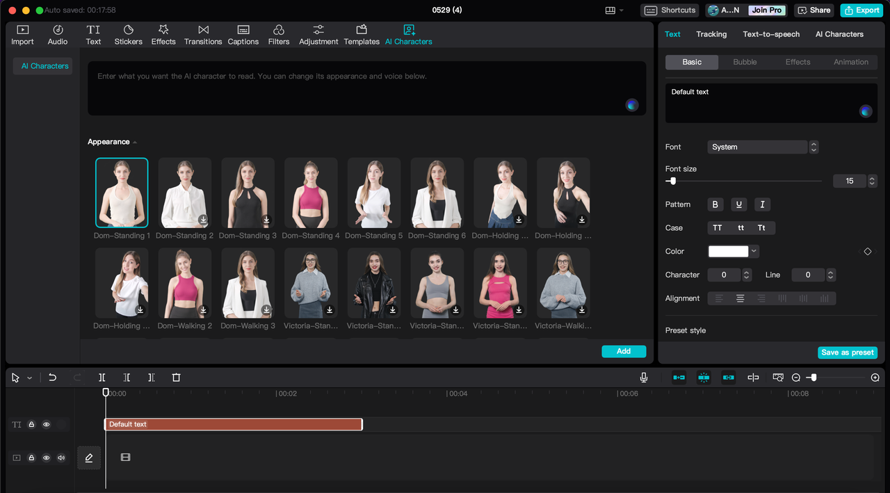Viewport: 890px width, 493px height.
Task: Open the Stickers panel
Action: (x=128, y=35)
